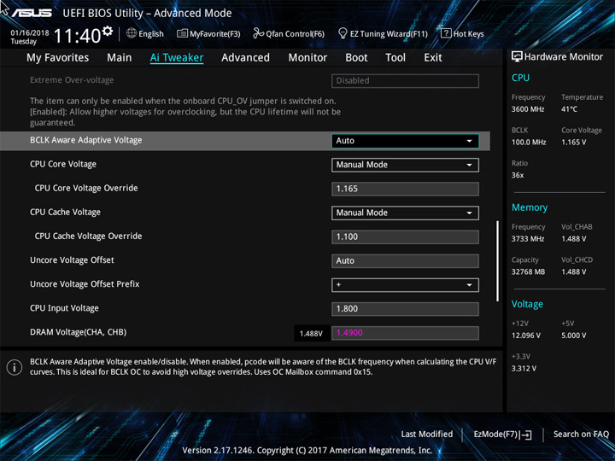Go to the Exit tab
Image resolution: width=615 pixels, height=461 pixels.
[x=433, y=58]
